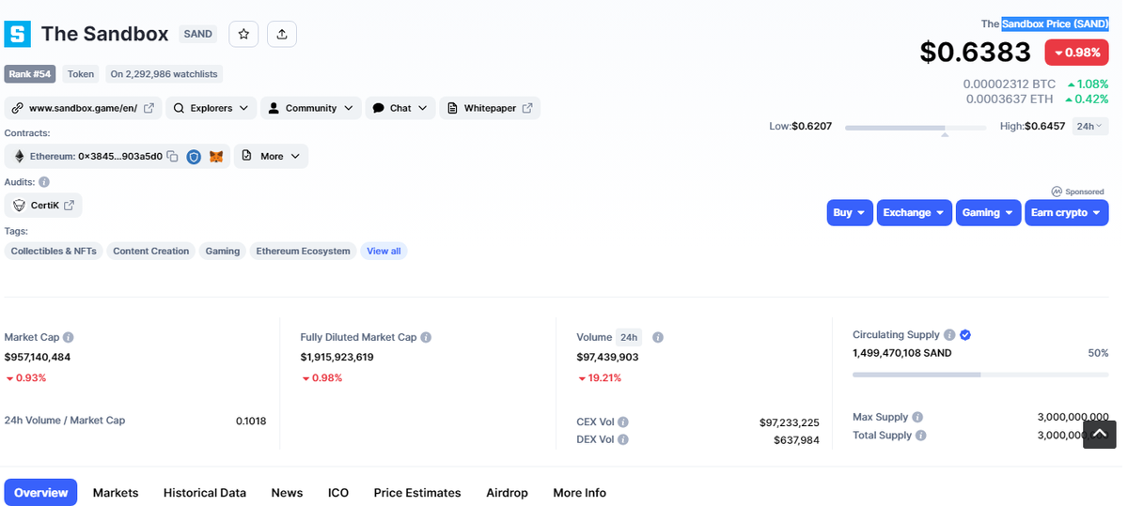Screen dimensions: 1128x506
Task: Click the scroll-to-top arrow button
Action: pos(1100,433)
